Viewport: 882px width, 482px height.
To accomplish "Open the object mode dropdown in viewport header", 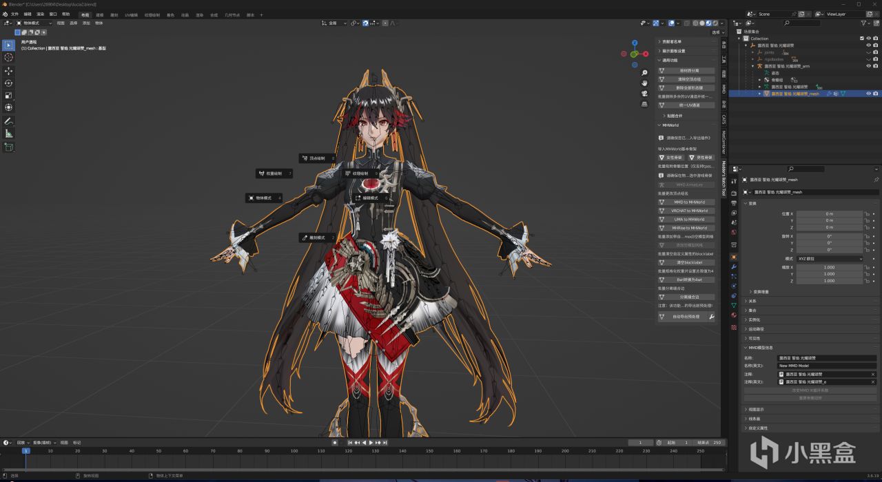I will pyautogui.click(x=34, y=23).
